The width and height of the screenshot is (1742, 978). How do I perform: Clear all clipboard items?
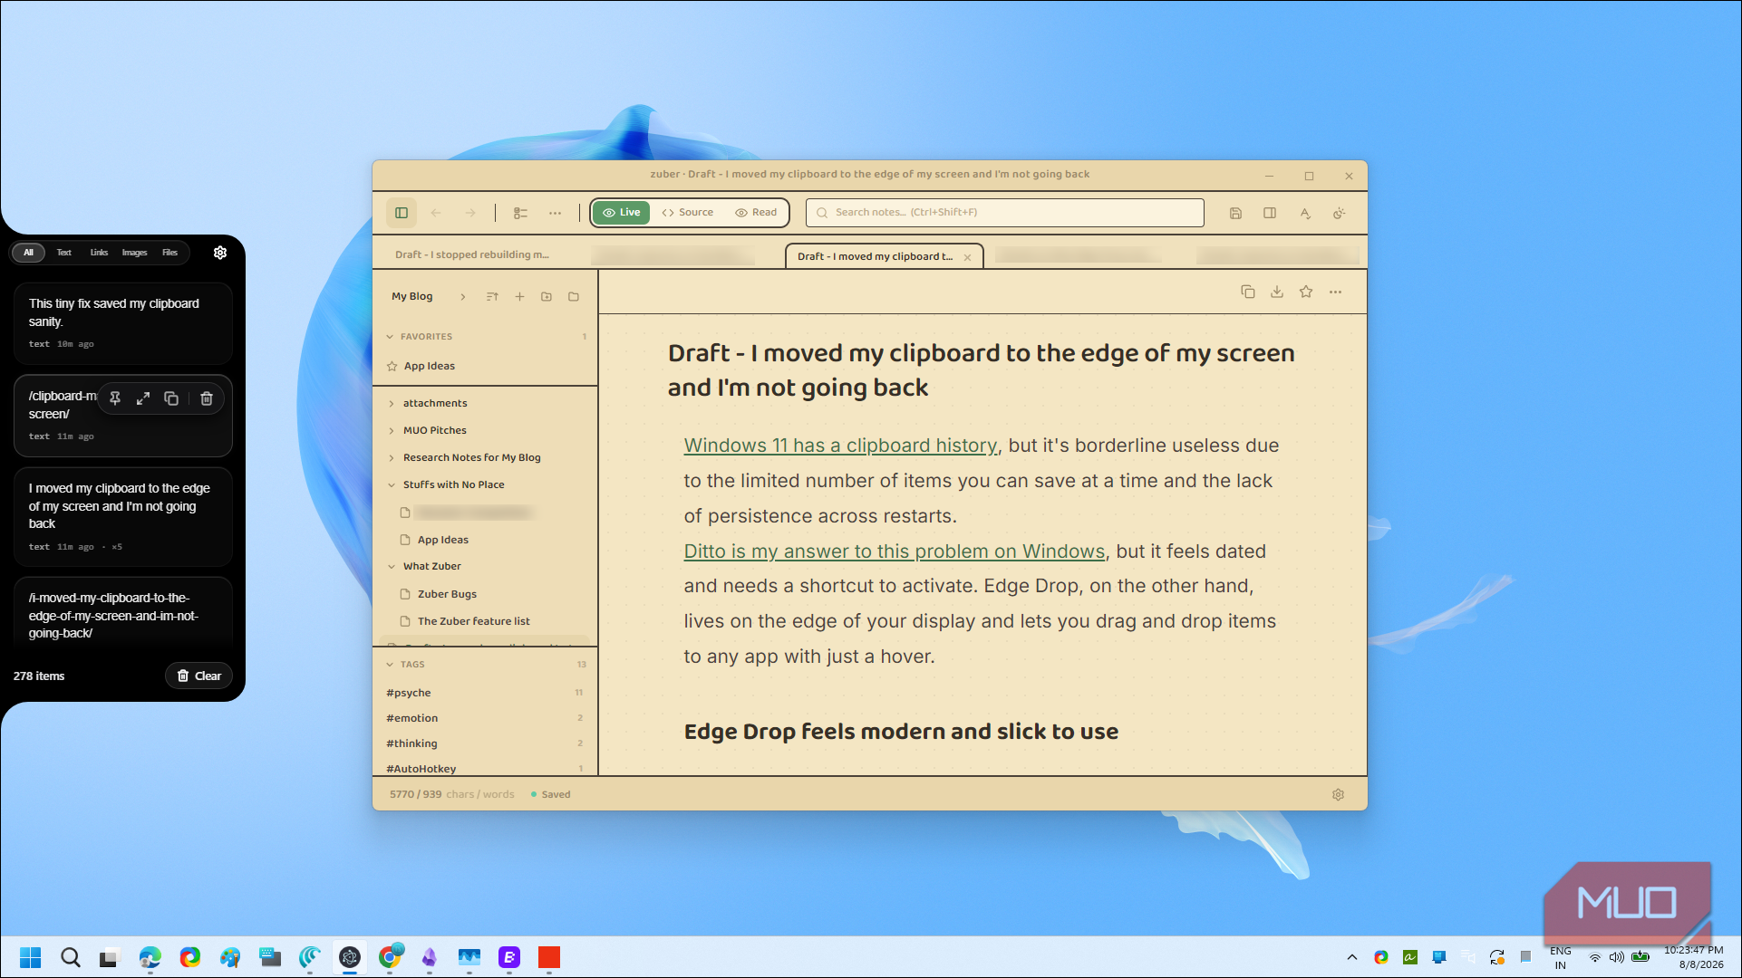tap(199, 676)
